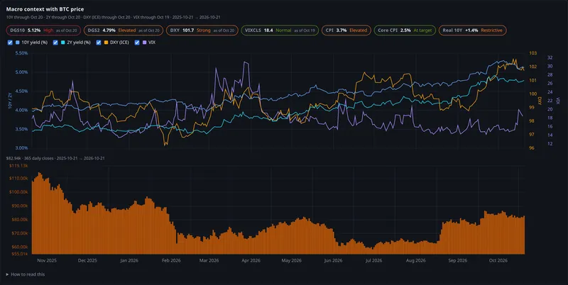
Task: Click the data coverage subtitle line under title
Action: click(113, 17)
